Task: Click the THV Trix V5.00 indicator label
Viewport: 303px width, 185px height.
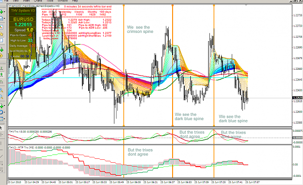Action: pos(31,132)
